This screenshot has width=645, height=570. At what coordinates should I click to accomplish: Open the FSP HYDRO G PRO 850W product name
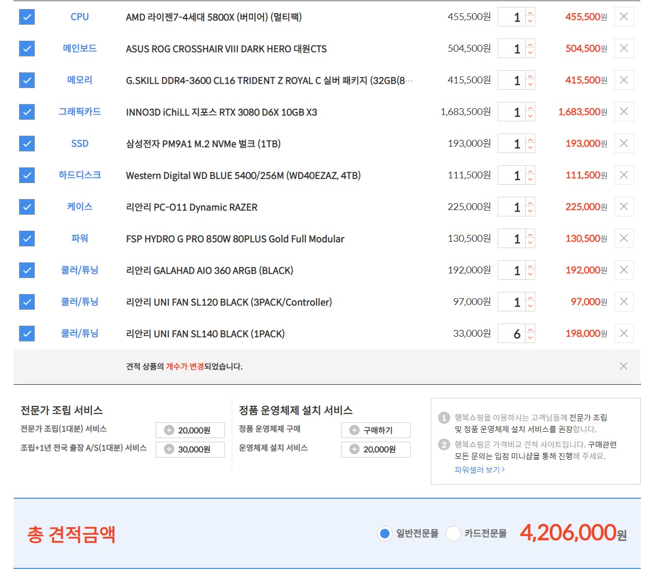point(235,239)
